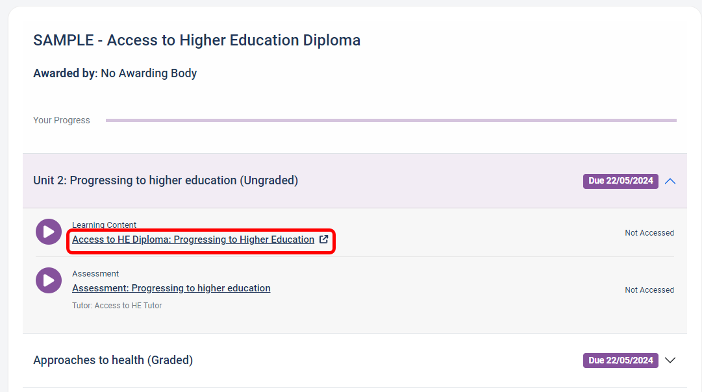The image size is (702, 392).
Task: Click the Due 22/05/2024 badge on Approaches to health
Action: tap(621, 360)
